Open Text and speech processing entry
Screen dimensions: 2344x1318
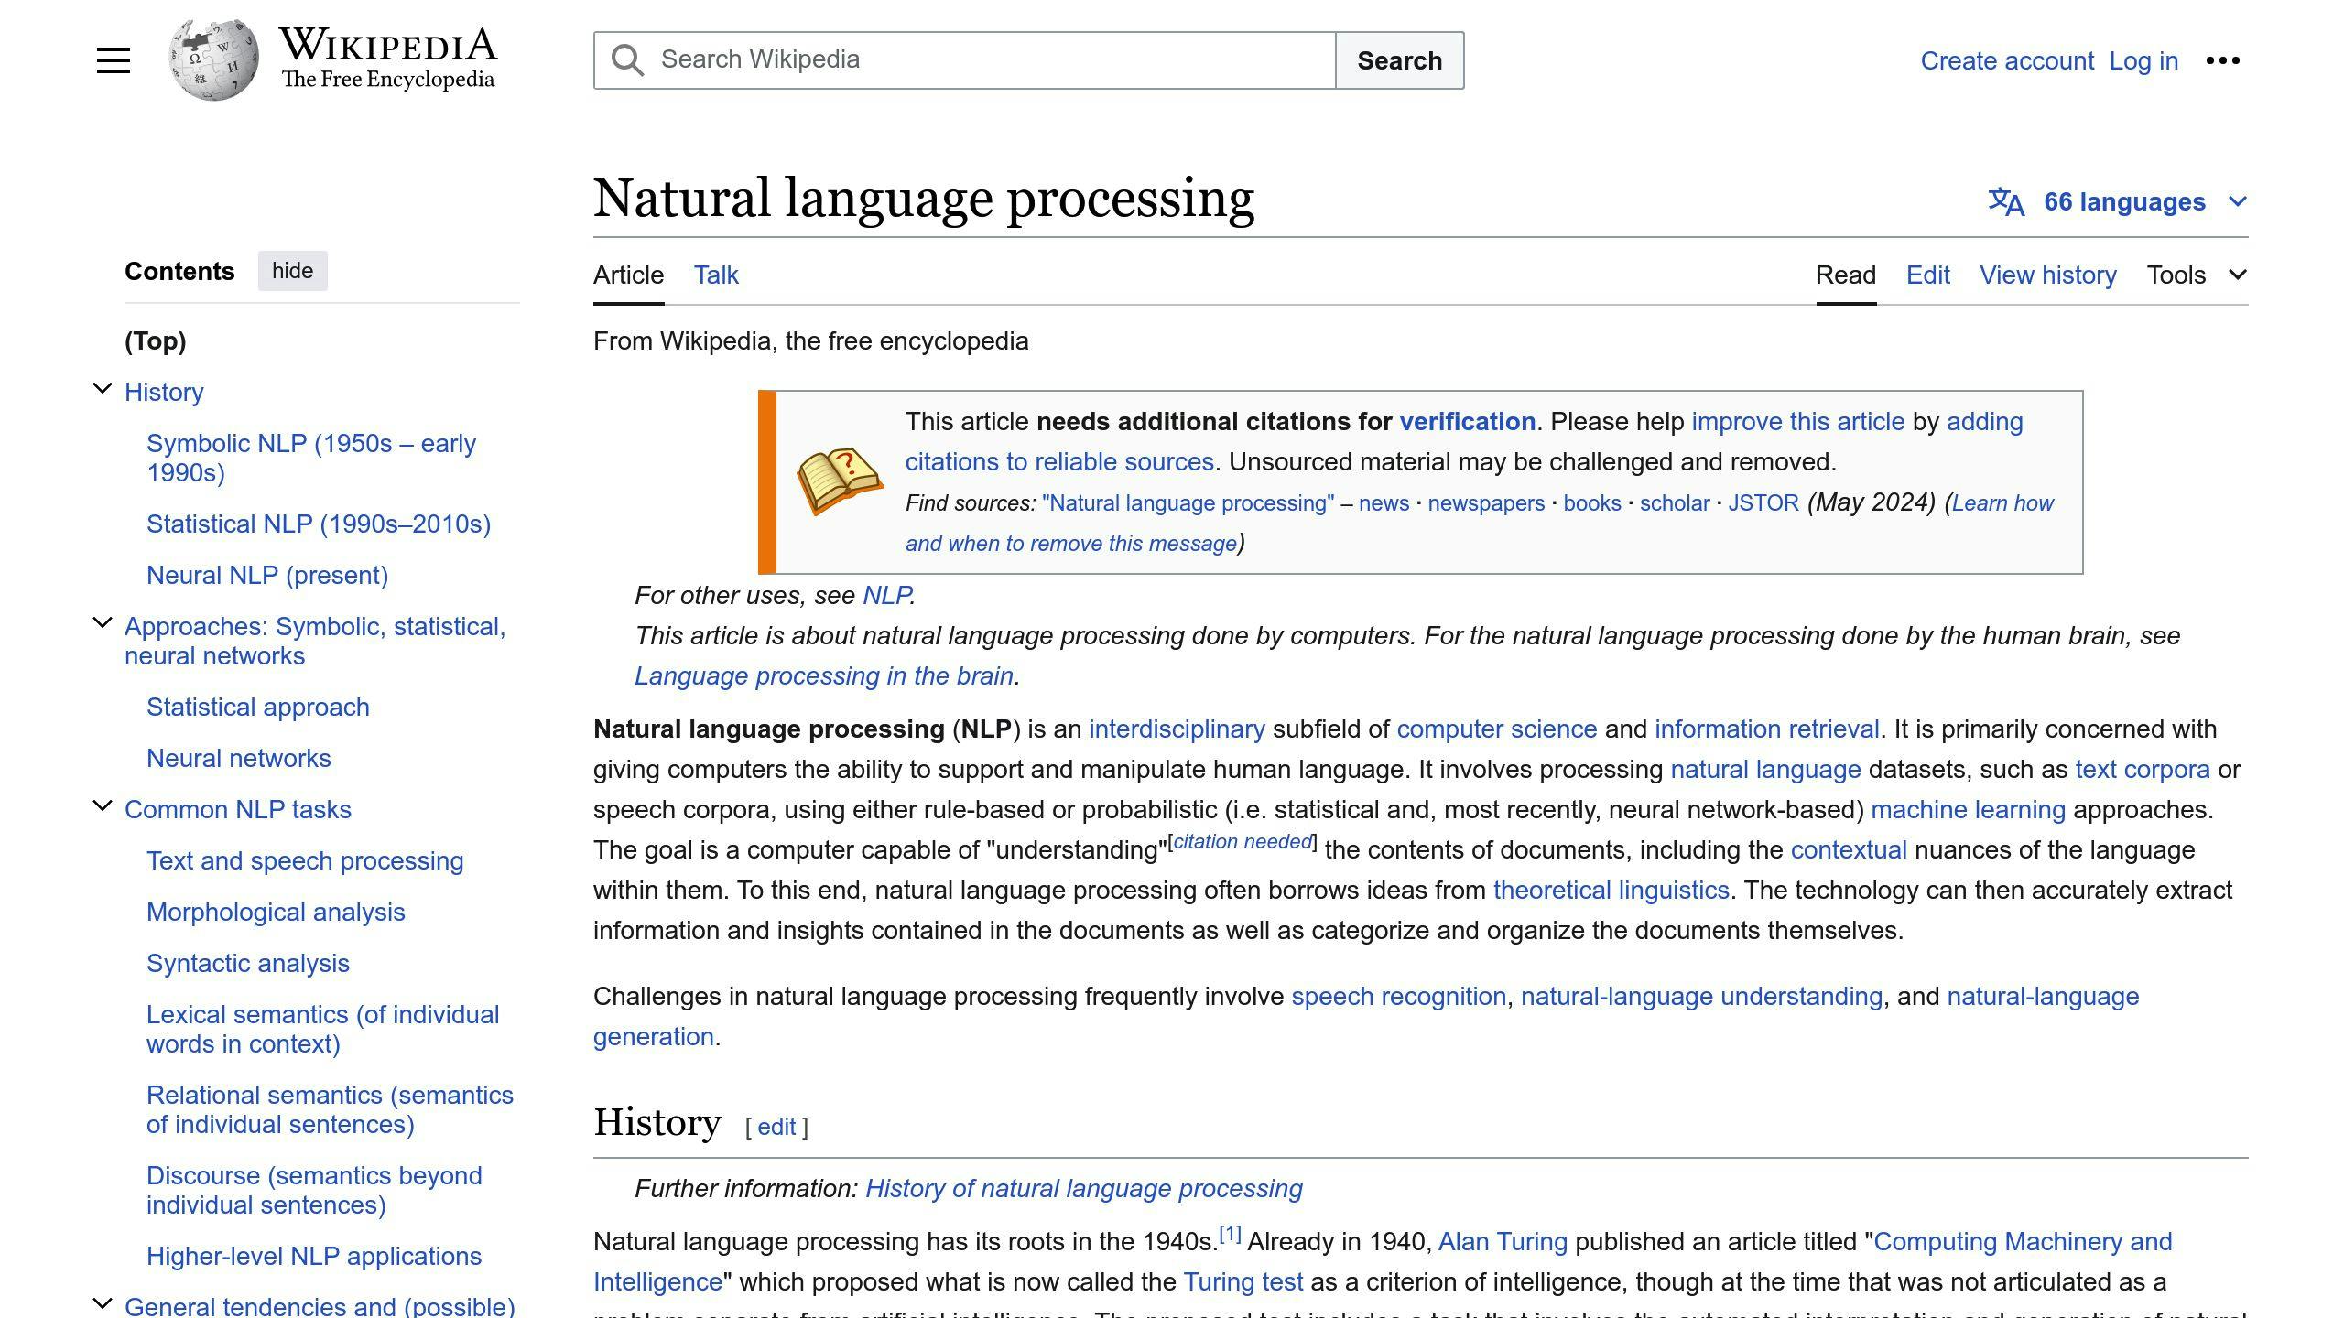[305, 860]
